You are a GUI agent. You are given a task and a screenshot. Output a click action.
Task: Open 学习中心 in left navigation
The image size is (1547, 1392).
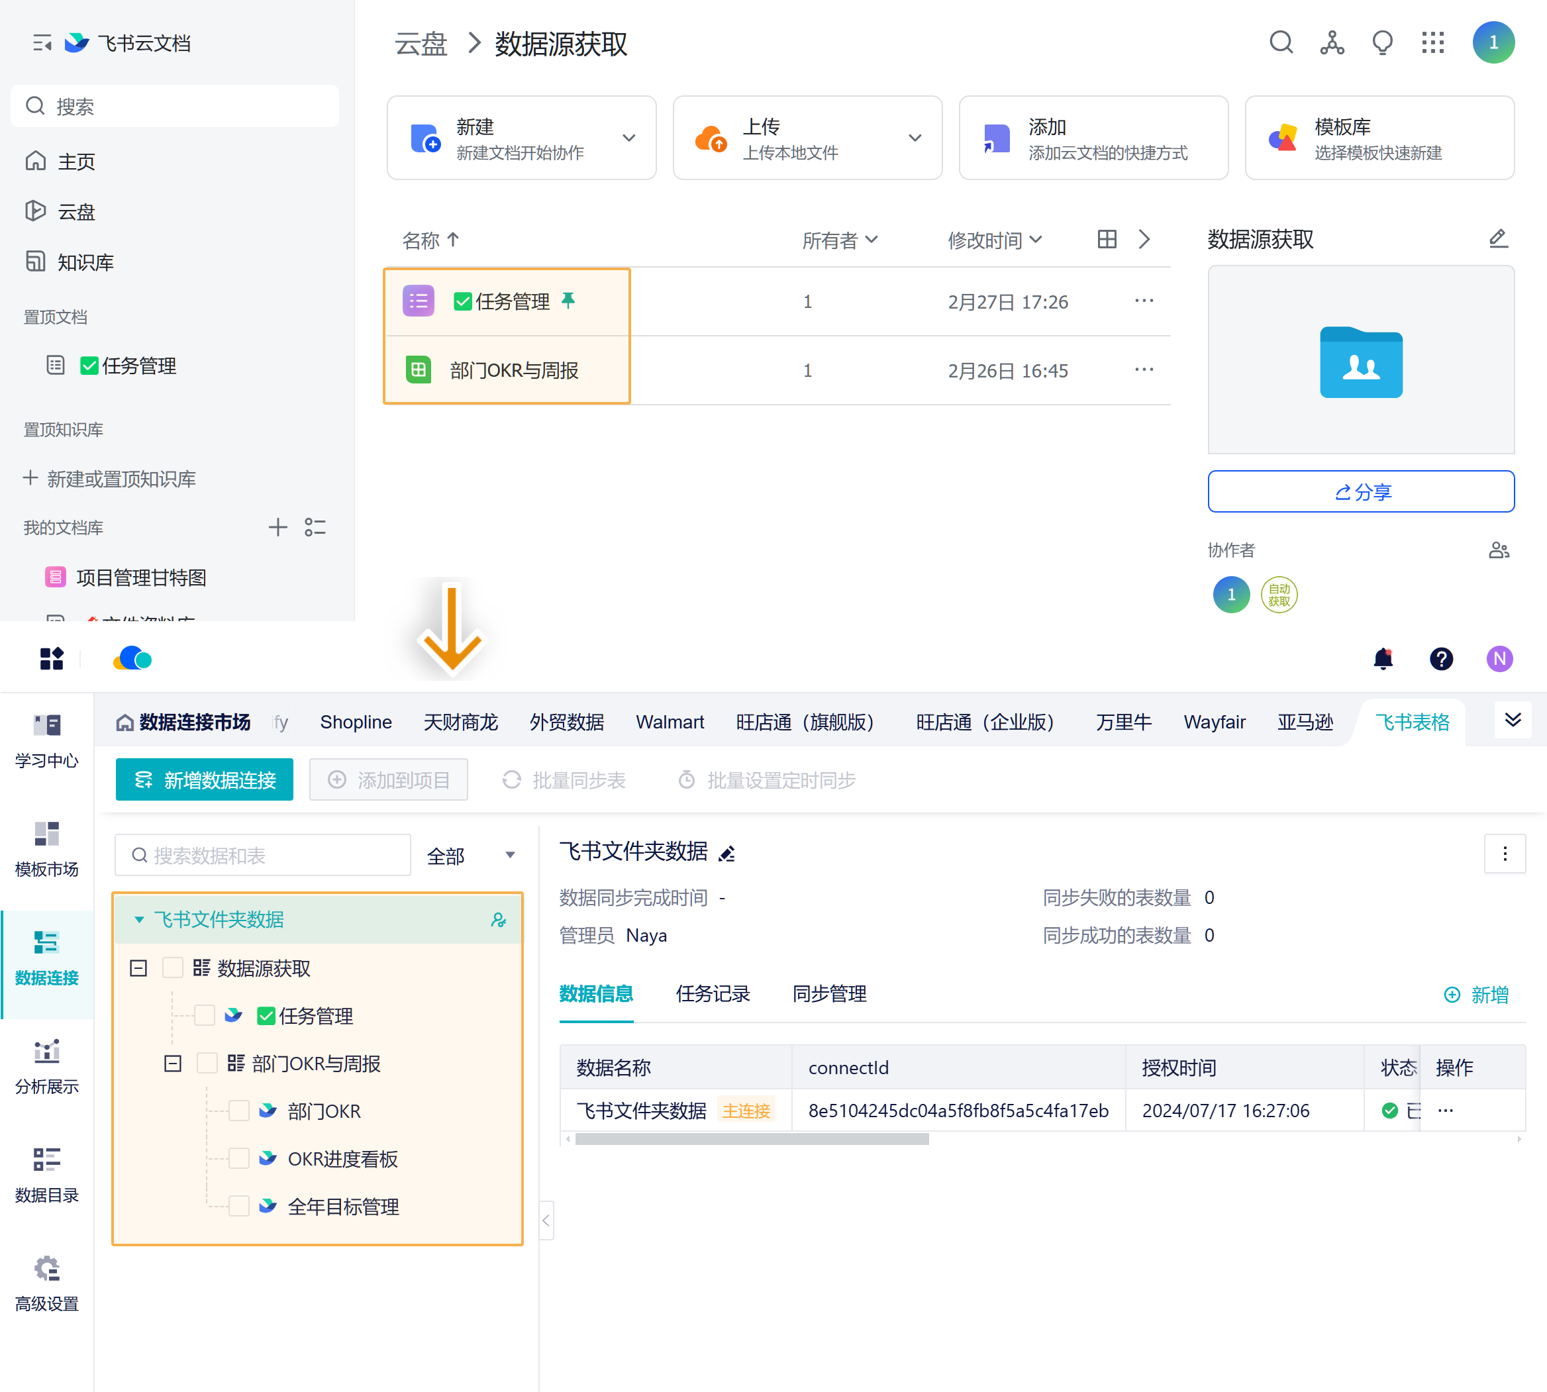click(46, 740)
